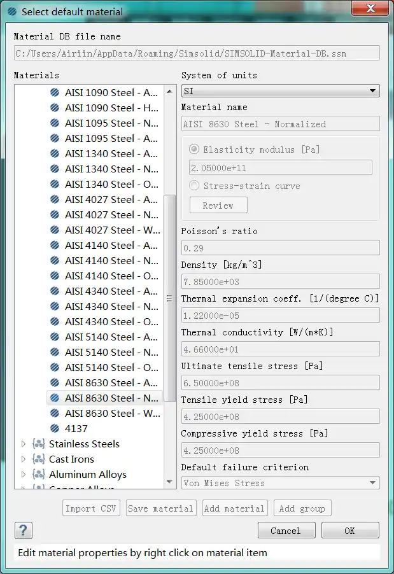The width and height of the screenshot is (394, 574).
Task: Click material icon for AISI 1340 Steel - A...
Action: click(55, 153)
